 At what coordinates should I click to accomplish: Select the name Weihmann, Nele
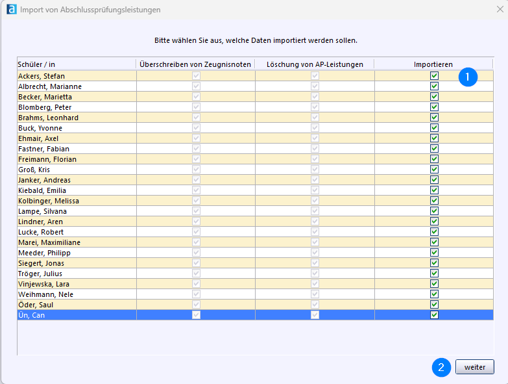[45, 294]
